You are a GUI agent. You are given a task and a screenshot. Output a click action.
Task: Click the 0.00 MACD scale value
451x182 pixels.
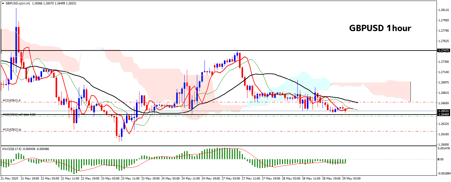point(440,159)
